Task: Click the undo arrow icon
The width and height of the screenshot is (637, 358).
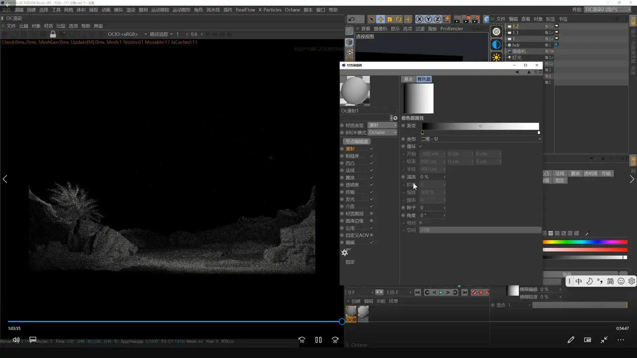Action: tap(352, 19)
